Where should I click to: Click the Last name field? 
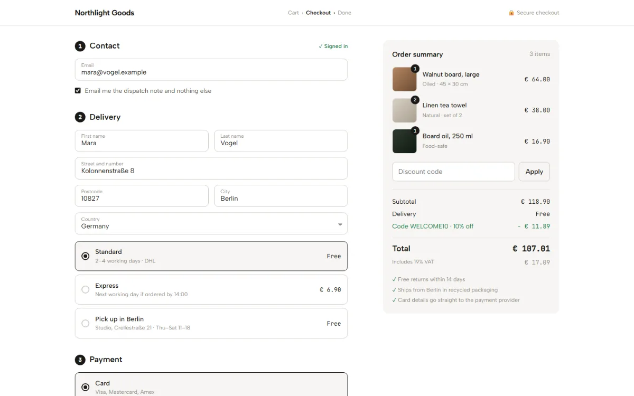click(x=281, y=141)
